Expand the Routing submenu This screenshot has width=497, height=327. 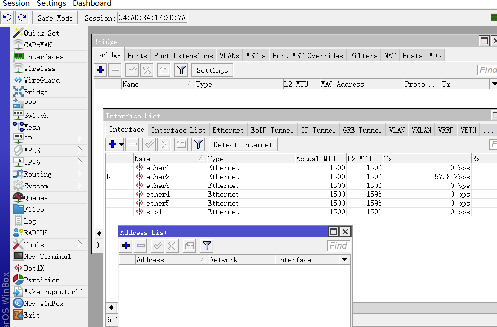click(38, 174)
